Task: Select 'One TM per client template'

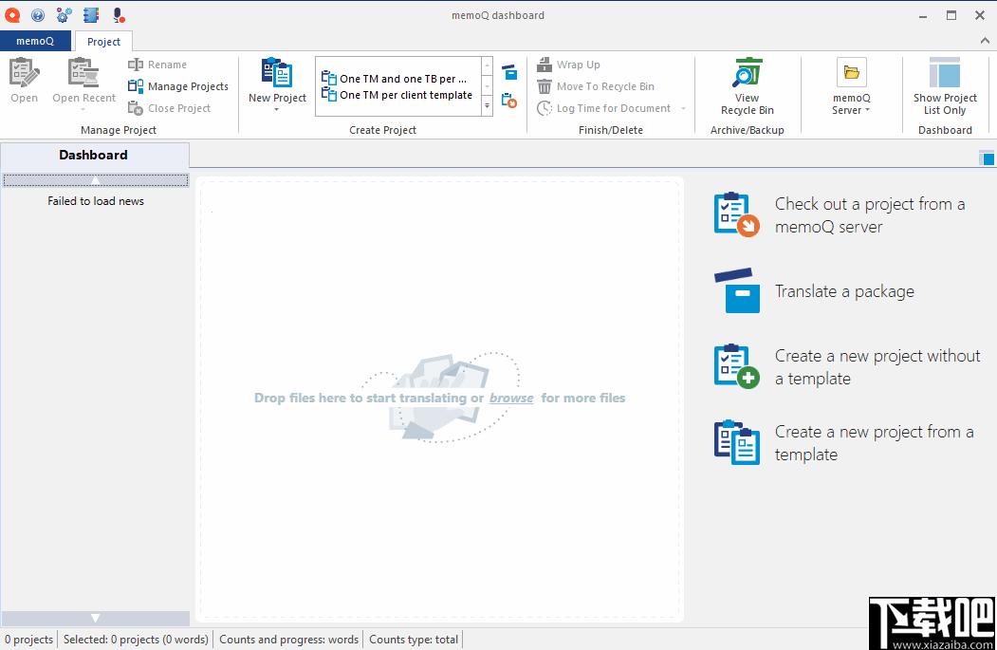Action: point(397,95)
